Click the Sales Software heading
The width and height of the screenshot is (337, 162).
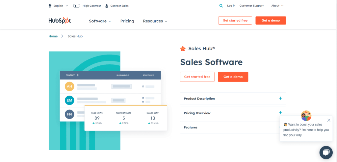click(x=211, y=62)
